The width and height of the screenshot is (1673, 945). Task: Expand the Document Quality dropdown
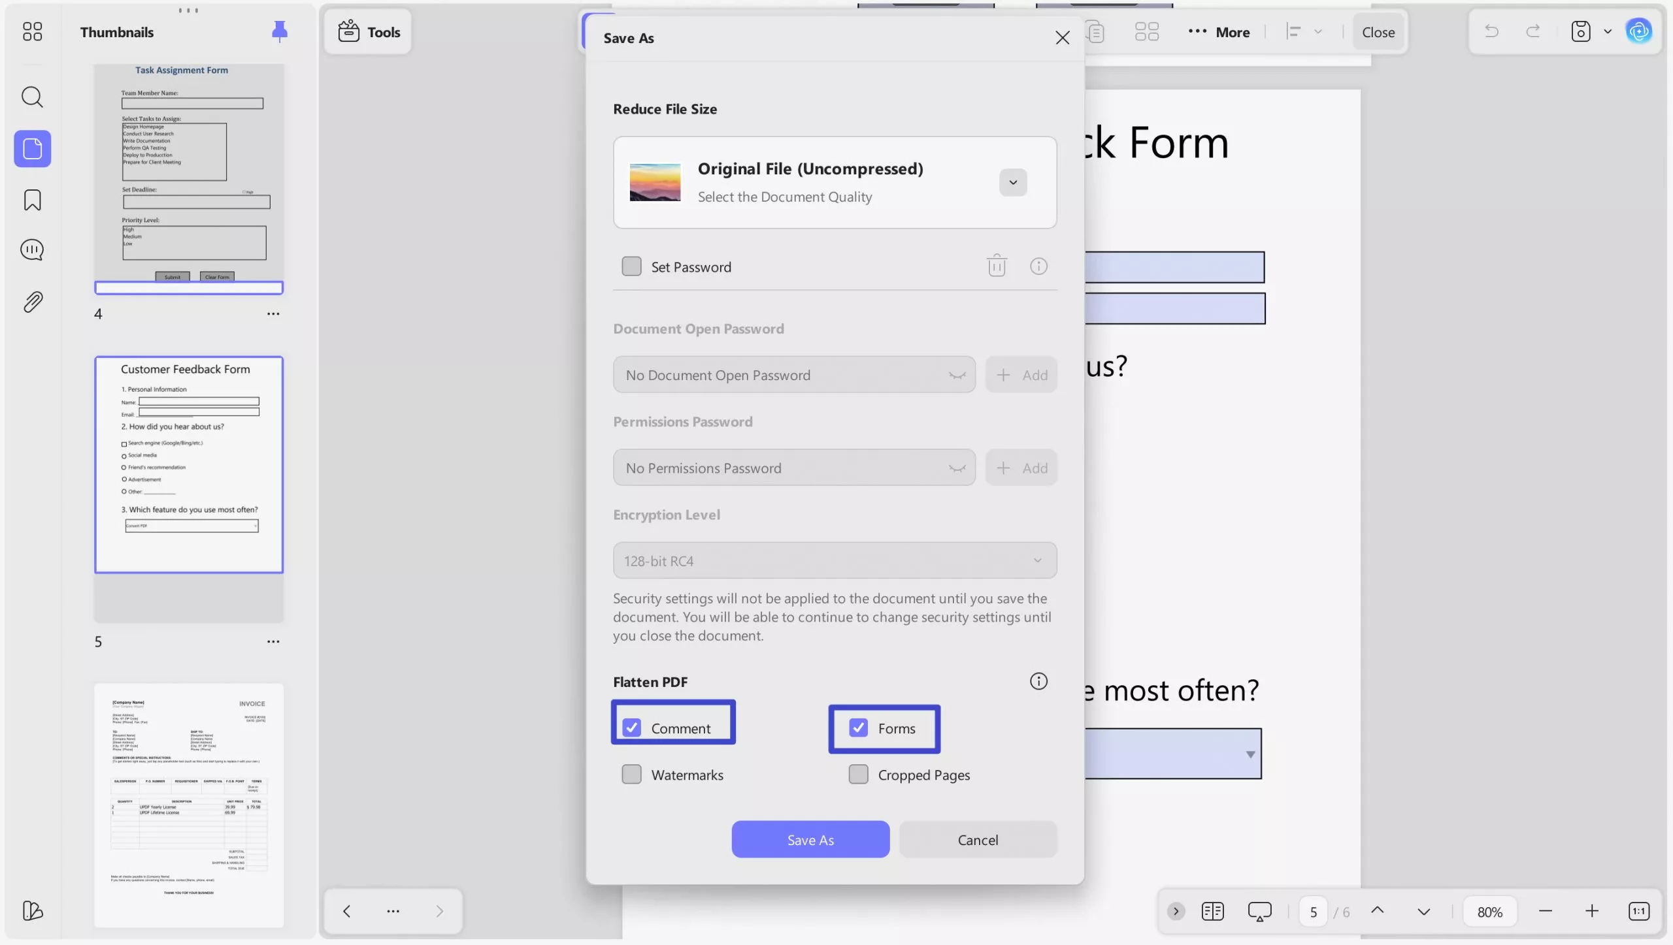pos(1011,182)
